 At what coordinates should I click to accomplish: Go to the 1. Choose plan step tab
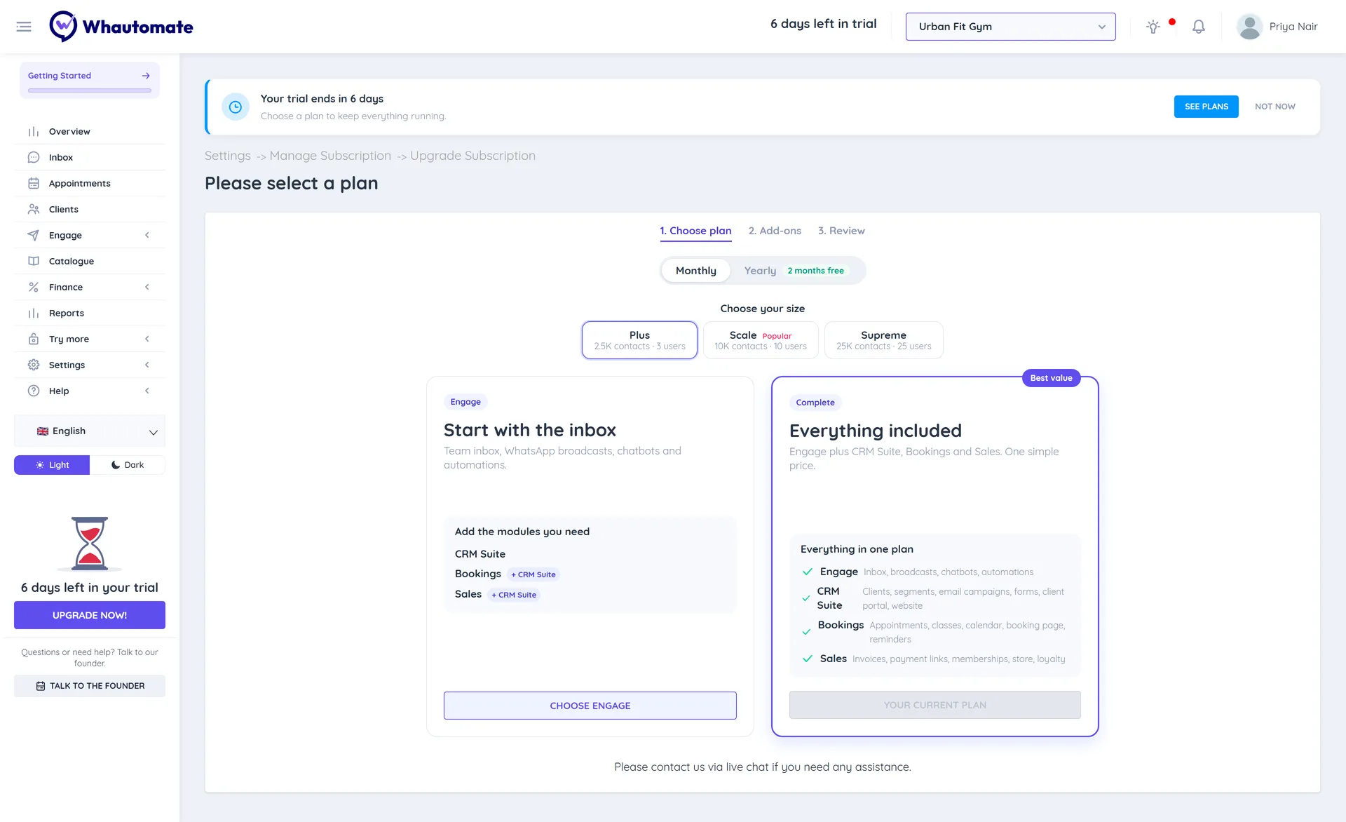click(695, 231)
